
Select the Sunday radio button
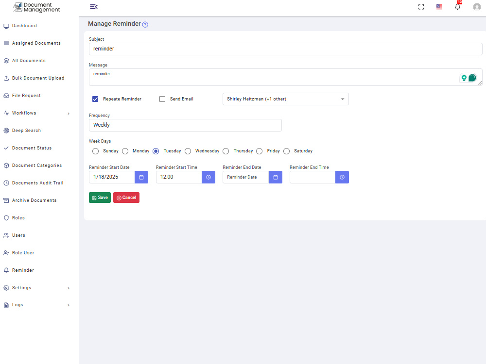click(95, 151)
